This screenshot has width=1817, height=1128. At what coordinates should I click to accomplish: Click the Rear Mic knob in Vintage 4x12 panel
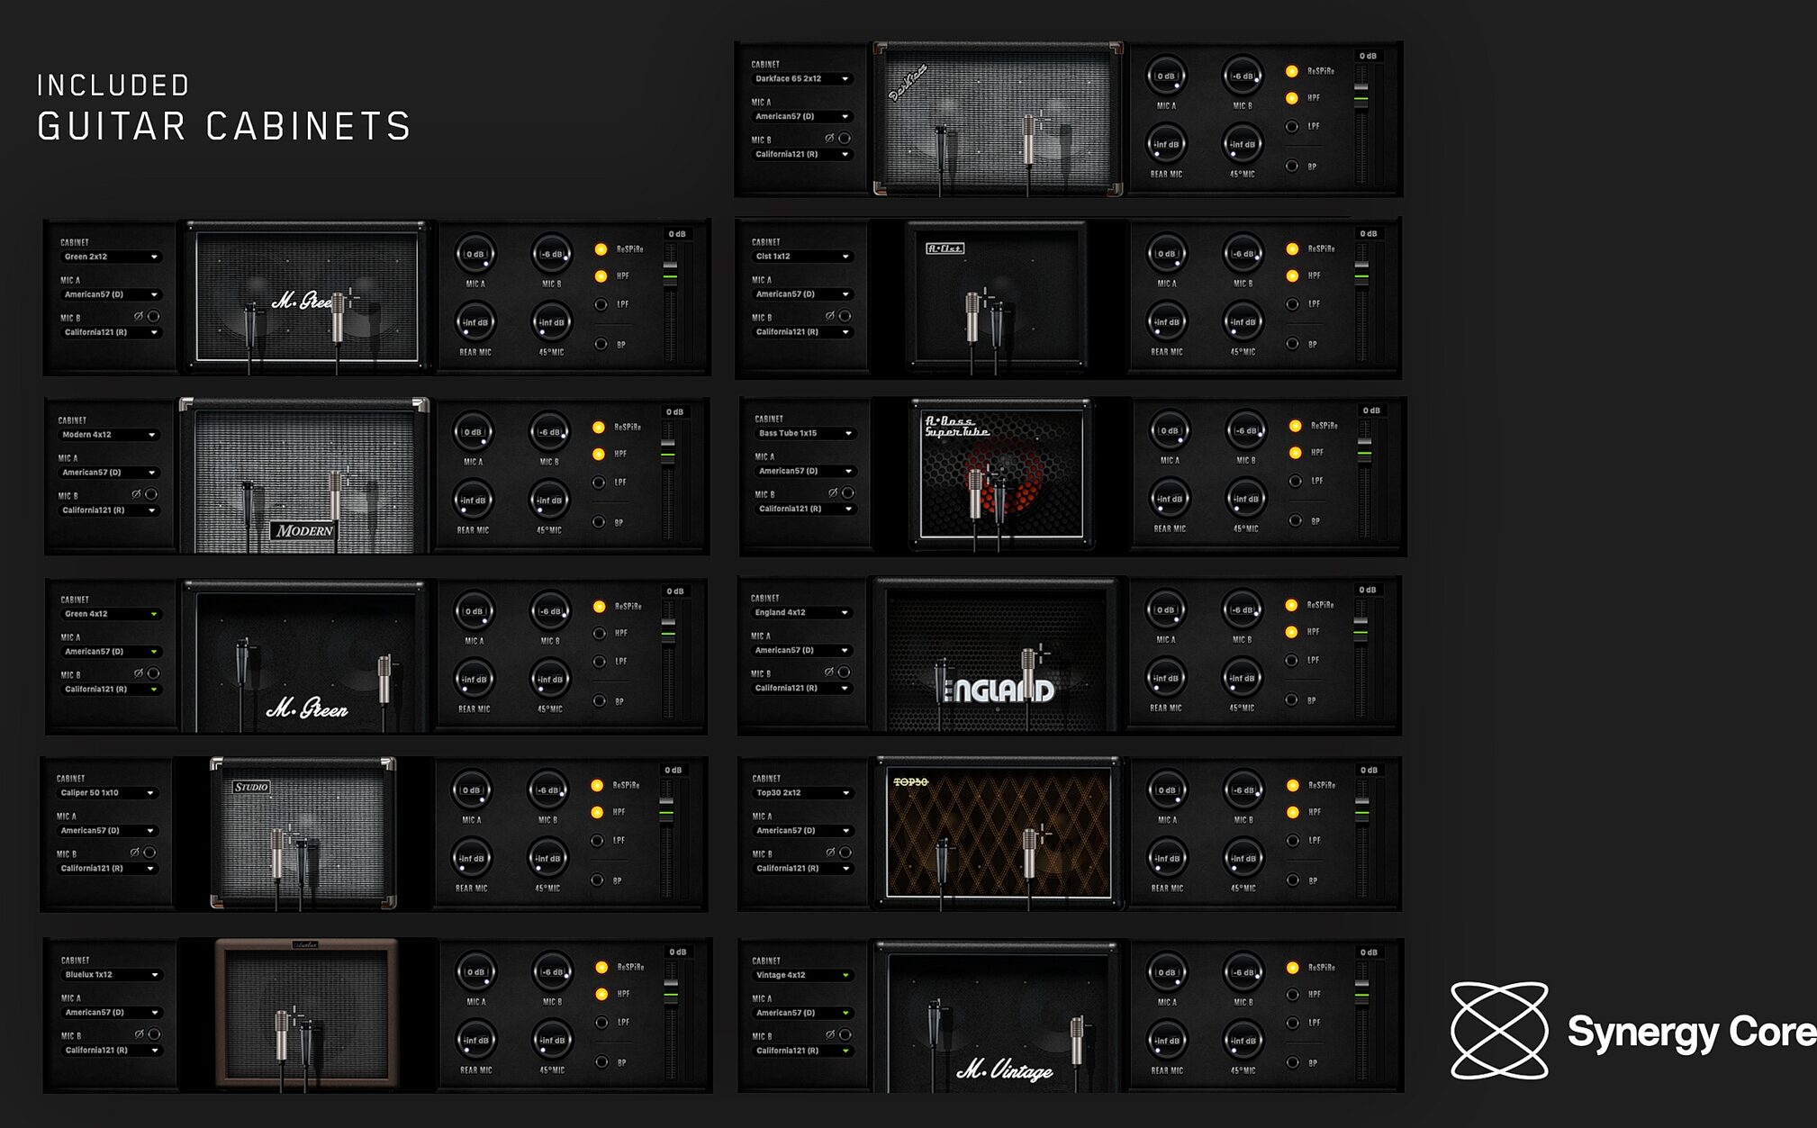[x=1167, y=1041]
